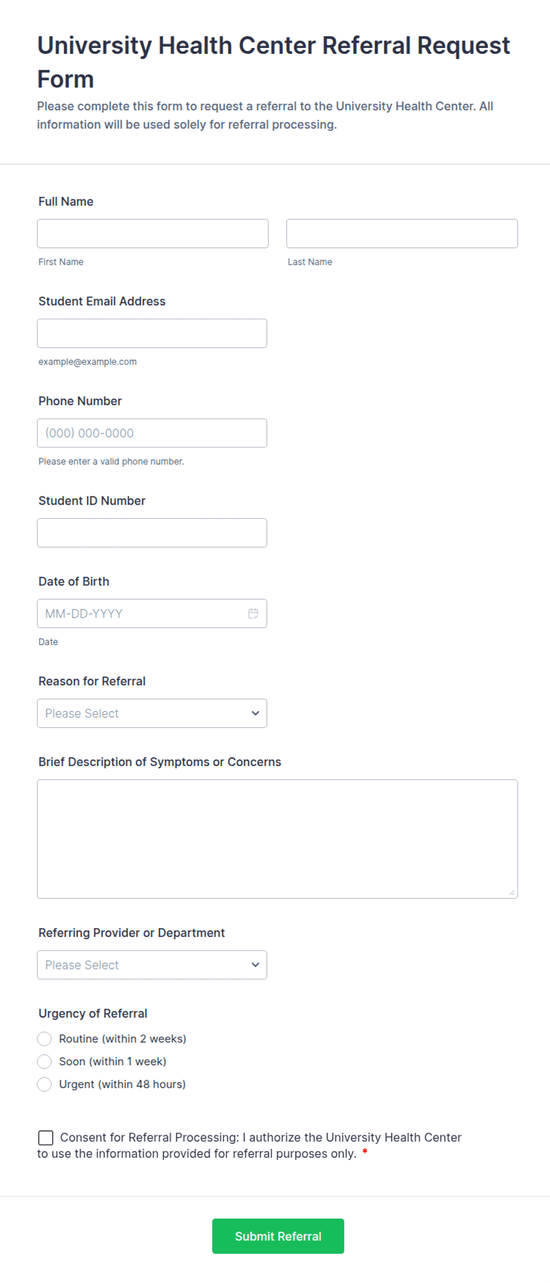This screenshot has height=1283, width=550.
Task: Open Referring Provider or Department dropdown
Action: pyautogui.click(x=152, y=965)
